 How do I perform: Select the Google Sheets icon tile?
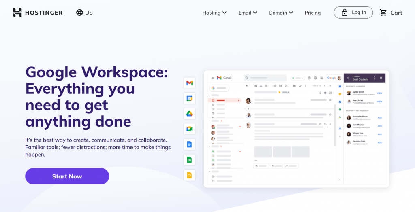190,160
